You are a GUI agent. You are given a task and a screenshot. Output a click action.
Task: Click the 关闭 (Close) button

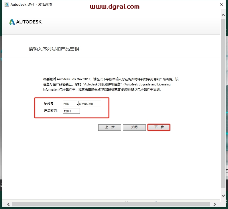[x=134, y=127]
